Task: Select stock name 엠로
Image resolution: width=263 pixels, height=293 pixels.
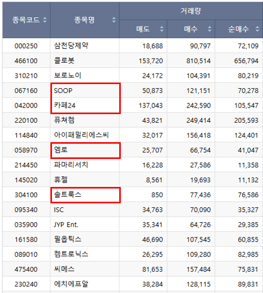Action: (x=61, y=150)
